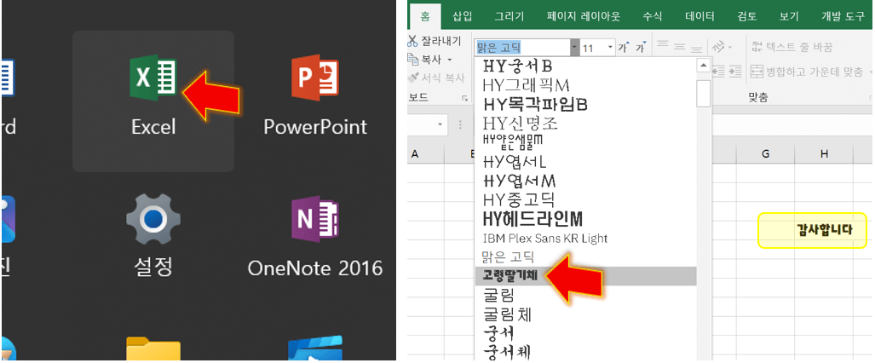Screen dimensions: 875x363
Task: Select column H header
Action: click(824, 153)
